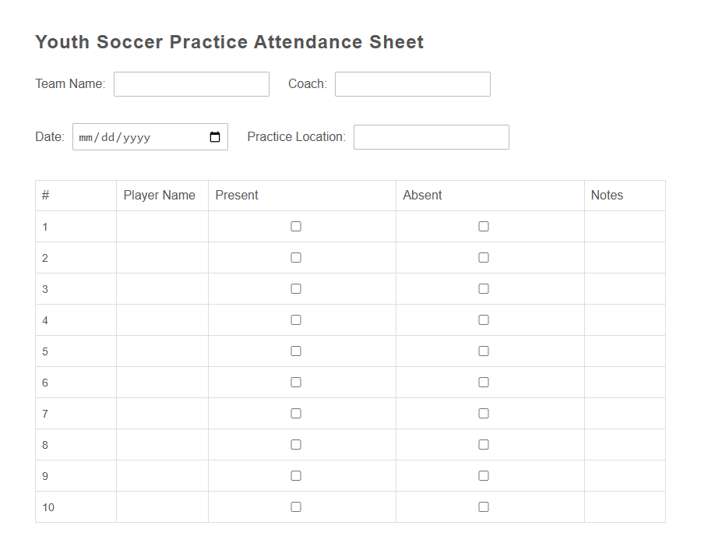Click the Notes cell for player 2
The width and height of the screenshot is (701, 554).
click(x=625, y=257)
